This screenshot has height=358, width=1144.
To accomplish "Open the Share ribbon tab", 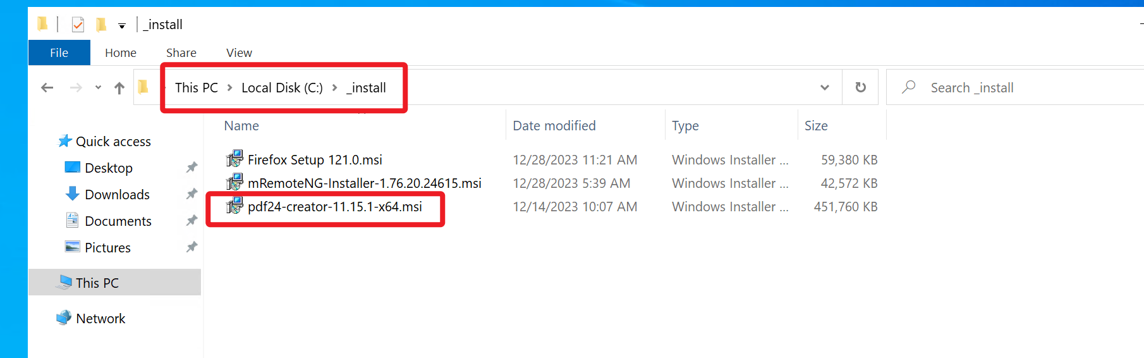I will (x=181, y=52).
